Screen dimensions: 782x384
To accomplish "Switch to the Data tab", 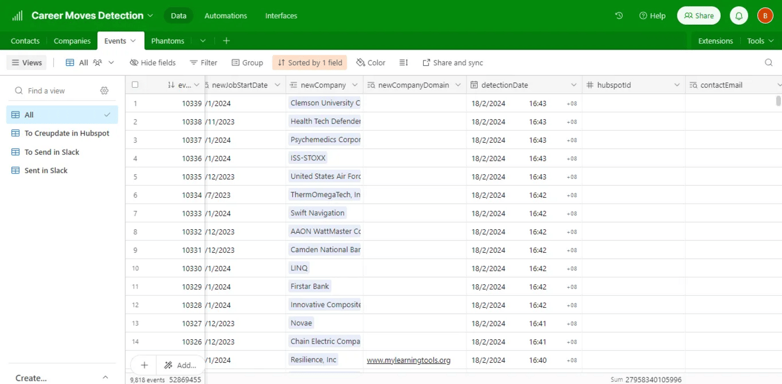I will (179, 16).
